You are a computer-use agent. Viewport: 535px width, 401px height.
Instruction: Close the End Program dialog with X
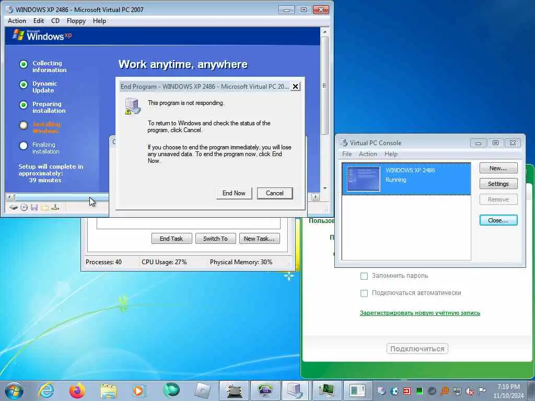(x=296, y=87)
